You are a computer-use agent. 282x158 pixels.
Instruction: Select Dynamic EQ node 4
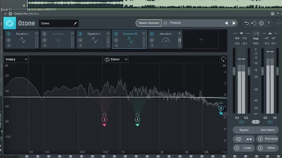pos(137,119)
